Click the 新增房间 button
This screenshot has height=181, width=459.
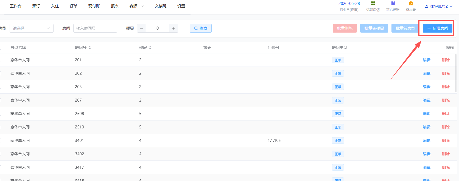[438, 28]
